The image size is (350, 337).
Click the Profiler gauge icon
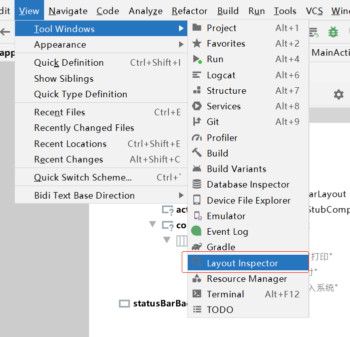(197, 138)
